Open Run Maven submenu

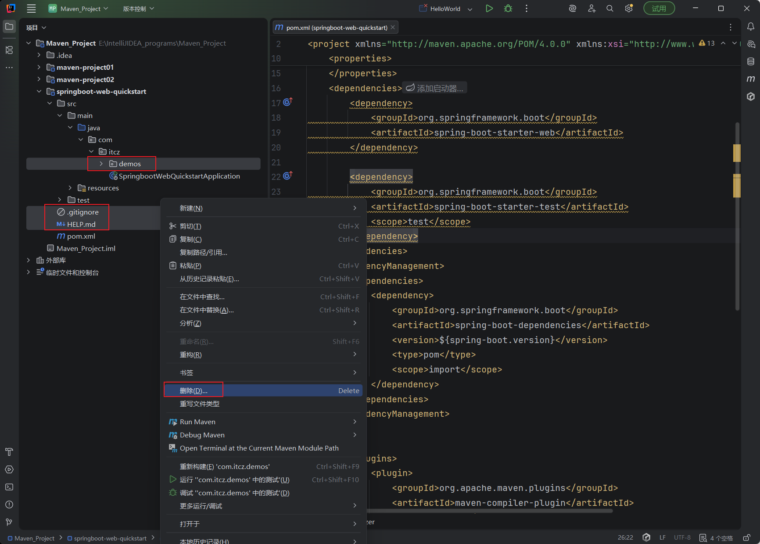tap(263, 422)
